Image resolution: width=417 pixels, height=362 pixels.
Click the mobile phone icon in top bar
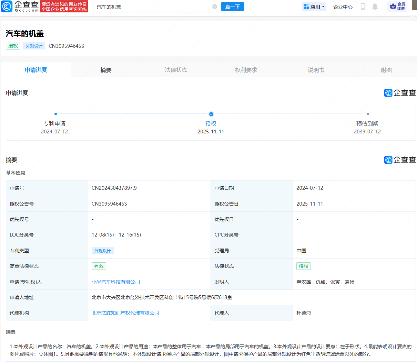coord(363,6)
